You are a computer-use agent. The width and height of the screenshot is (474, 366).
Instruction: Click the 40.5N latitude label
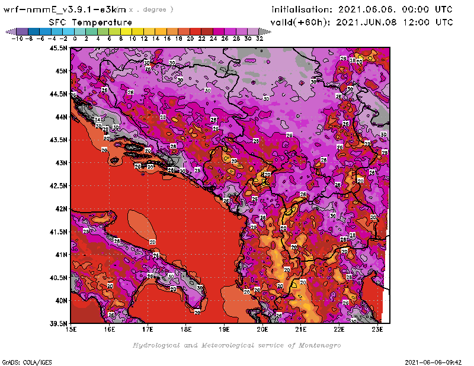pos(58,278)
